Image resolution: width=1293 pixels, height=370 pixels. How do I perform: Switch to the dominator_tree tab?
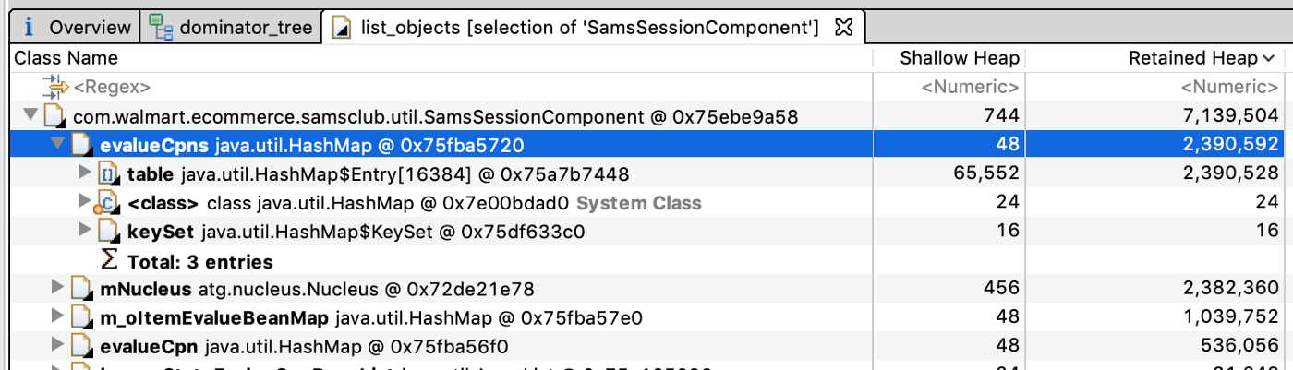point(232,28)
